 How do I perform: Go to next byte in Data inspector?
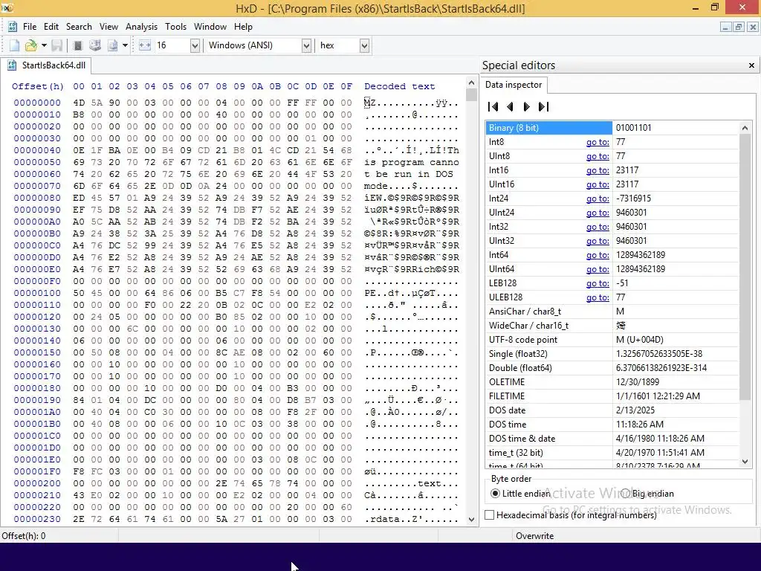527,107
